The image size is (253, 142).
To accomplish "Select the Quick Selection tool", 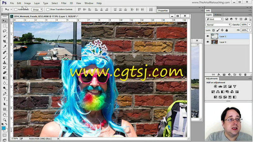I will tap(4, 36).
